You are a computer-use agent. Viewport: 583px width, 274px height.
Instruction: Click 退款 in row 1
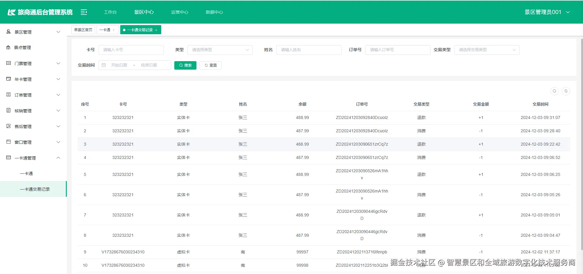pyautogui.click(x=421, y=117)
